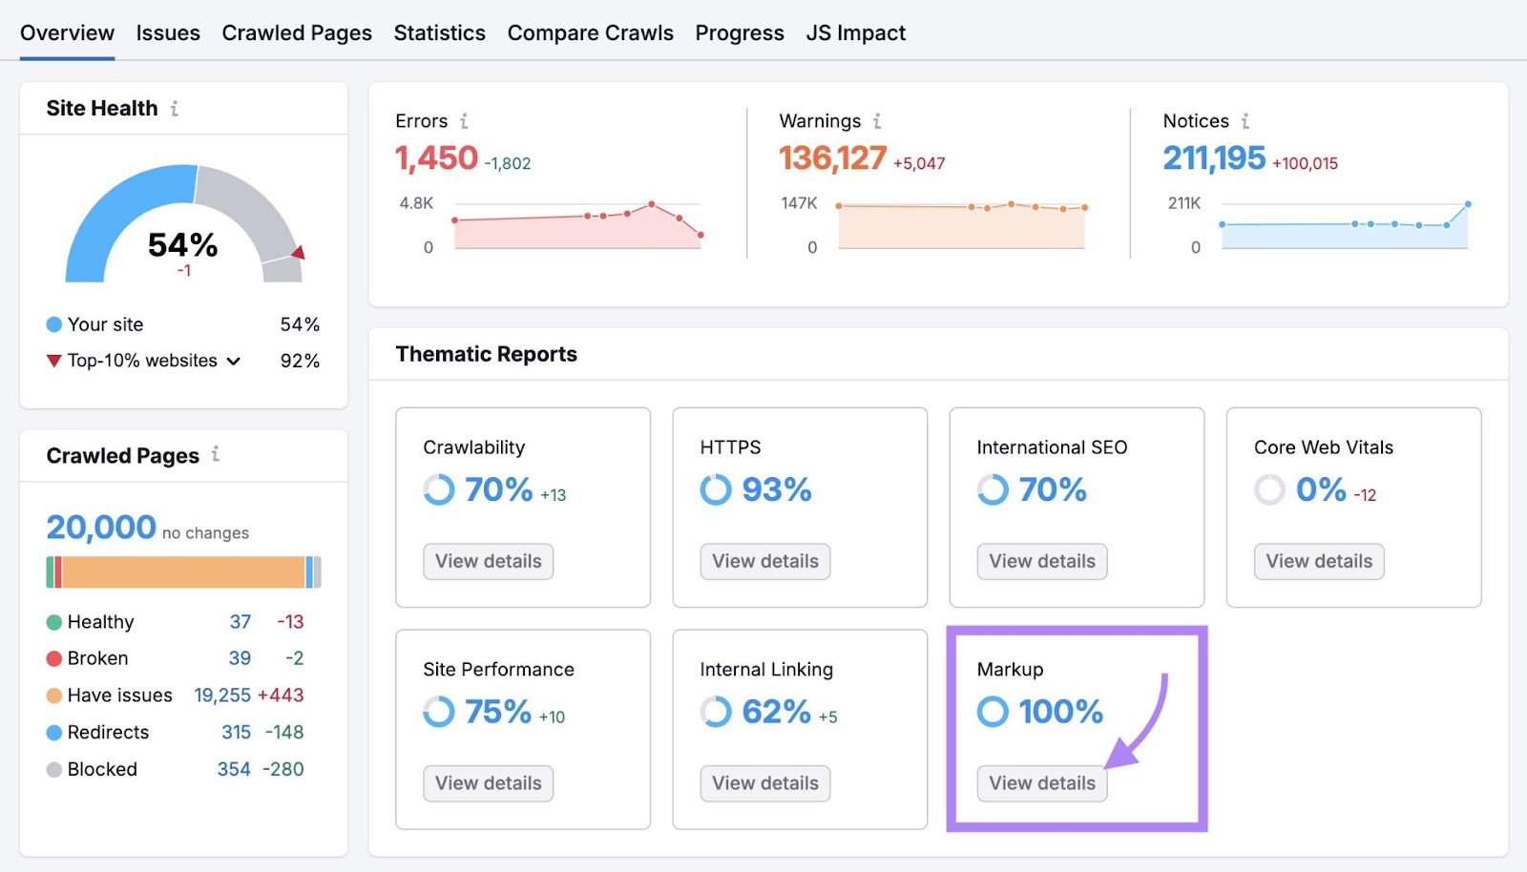Open the Site Health info tooltip
Viewport: 1527px width, 872px height.
(x=174, y=108)
